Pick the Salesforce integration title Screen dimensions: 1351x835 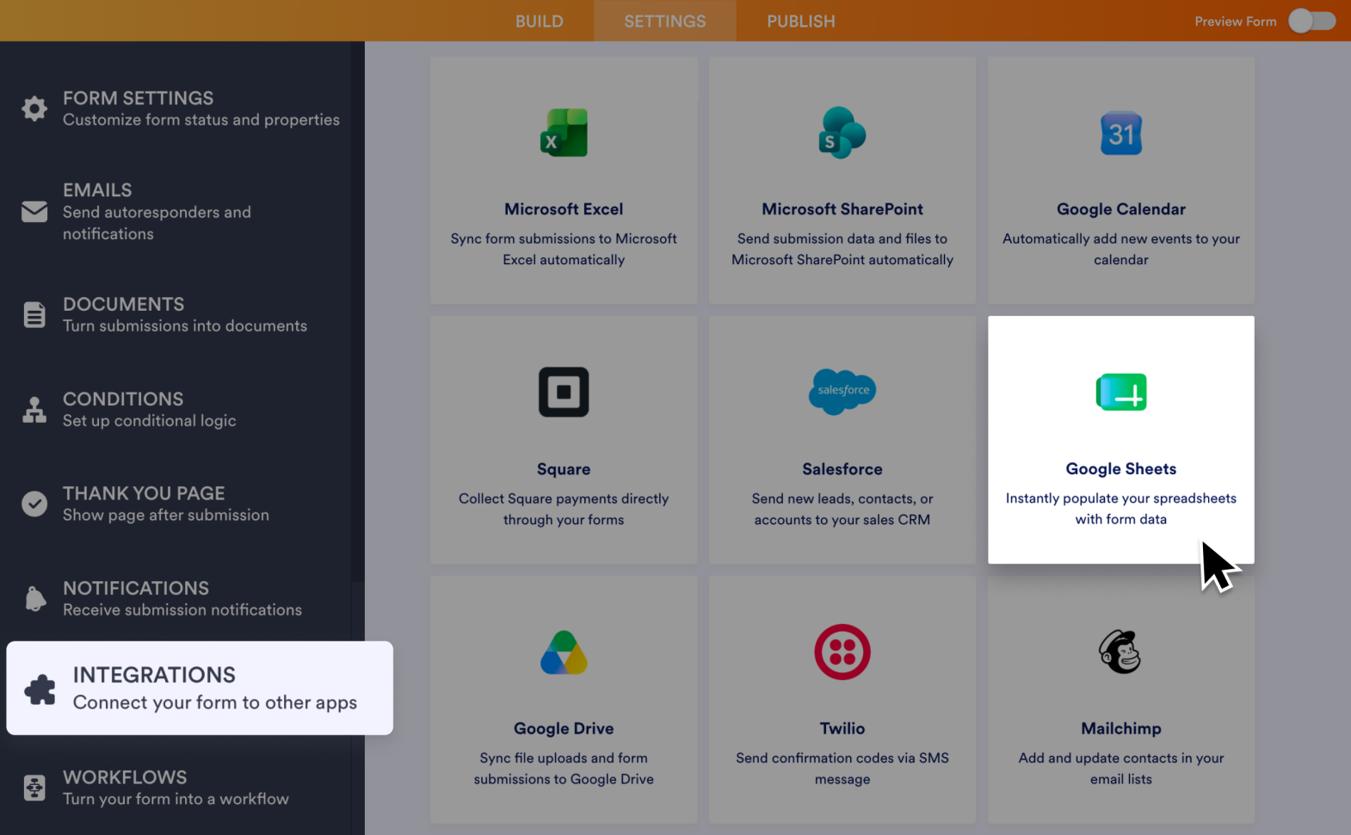(x=842, y=469)
